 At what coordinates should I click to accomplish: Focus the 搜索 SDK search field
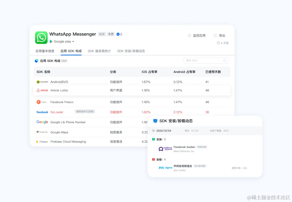click(x=206, y=60)
